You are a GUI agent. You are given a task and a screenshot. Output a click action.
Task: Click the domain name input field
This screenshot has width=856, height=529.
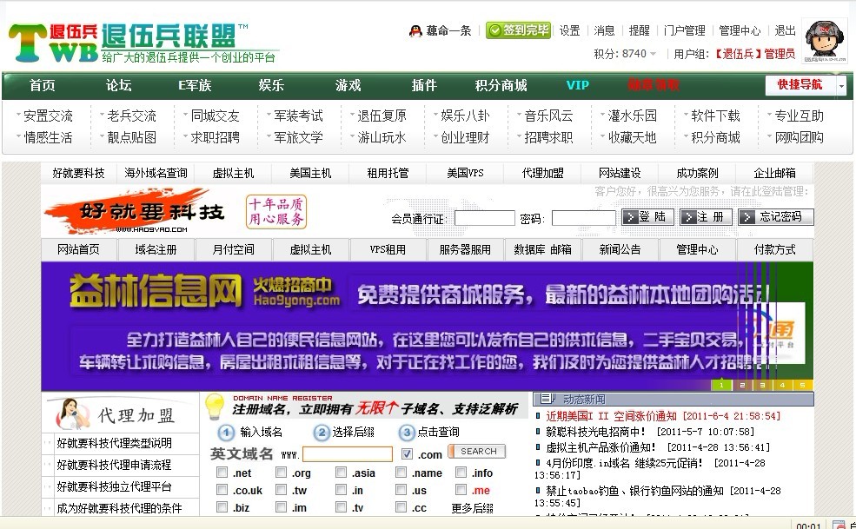click(x=347, y=453)
